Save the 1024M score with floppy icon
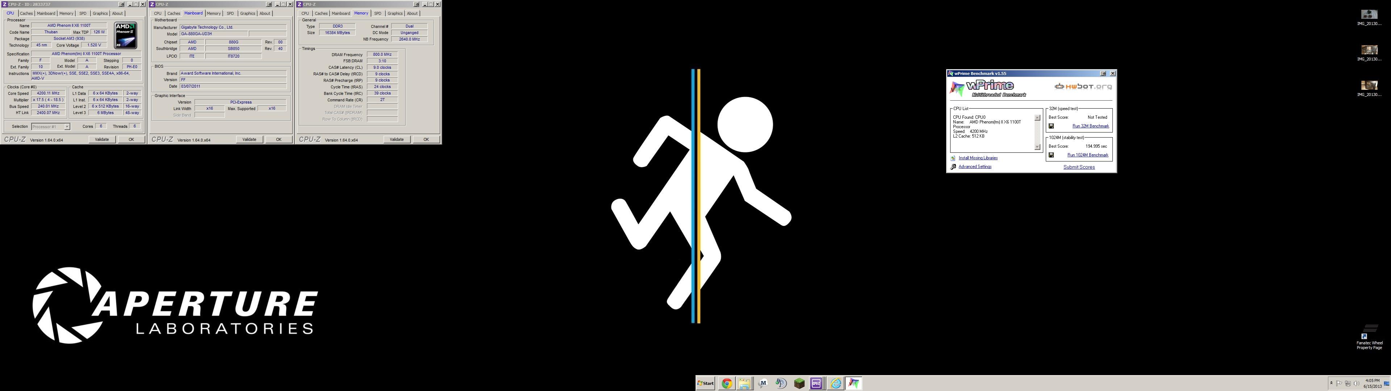This screenshot has height=391, width=1391. pos(1051,156)
